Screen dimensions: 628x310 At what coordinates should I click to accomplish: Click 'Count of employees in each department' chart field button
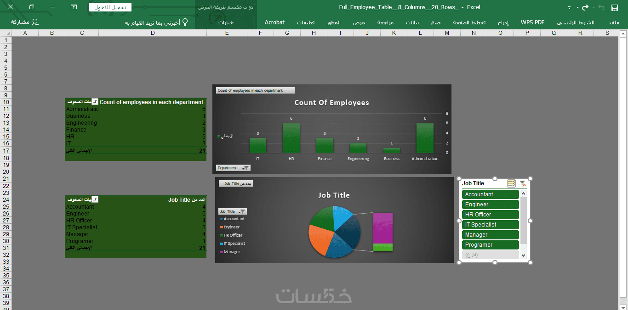pos(255,90)
